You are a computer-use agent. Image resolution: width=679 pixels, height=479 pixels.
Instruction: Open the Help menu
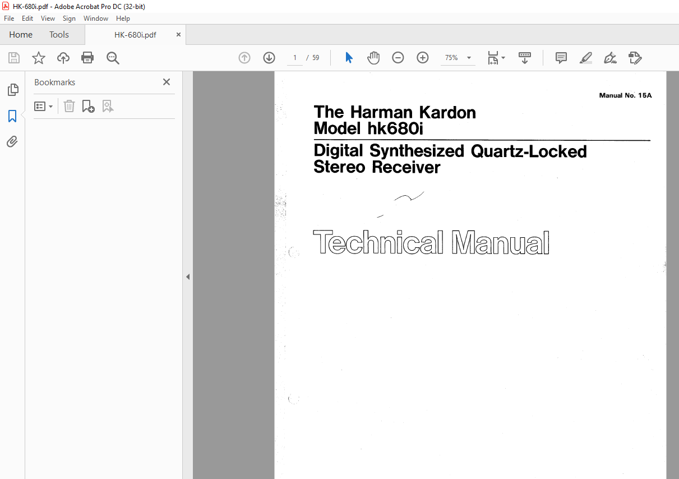[x=123, y=19]
